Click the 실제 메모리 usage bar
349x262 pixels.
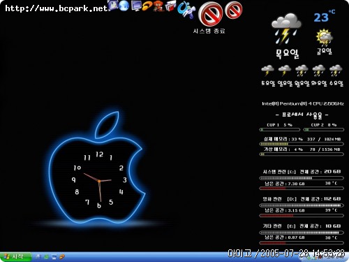pos(302,144)
